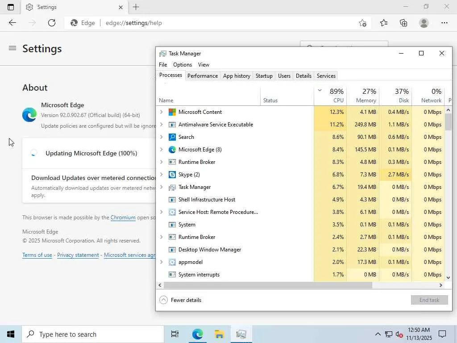Click the Service Host Remote Procedure icon
Image resolution: width=457 pixels, height=343 pixels.
172,212
